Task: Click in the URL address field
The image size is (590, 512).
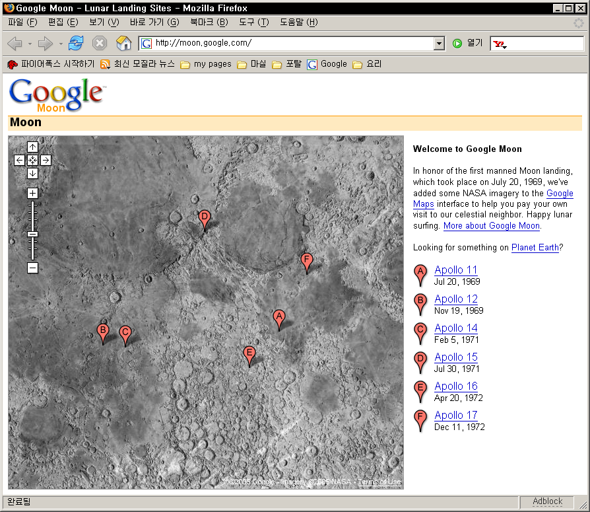Action: click(286, 44)
